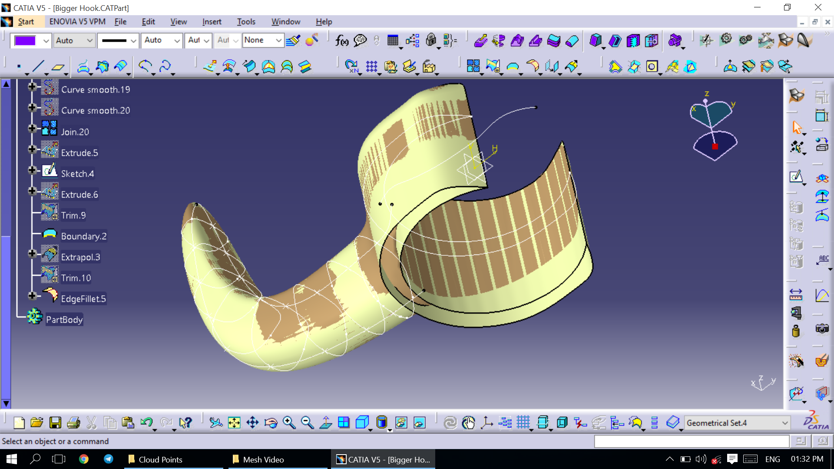Click the 3D compass manipulator
This screenshot has height=469, width=834.
(x=713, y=126)
